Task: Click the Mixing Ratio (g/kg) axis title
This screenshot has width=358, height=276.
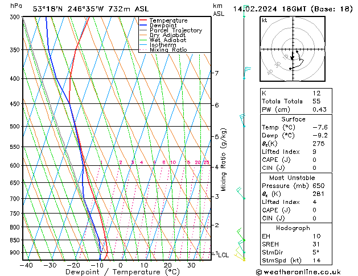Action: [x=223, y=160]
